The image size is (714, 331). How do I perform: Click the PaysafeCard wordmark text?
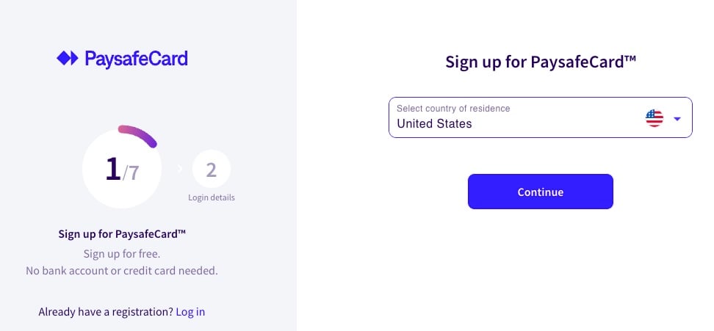pyautogui.click(x=136, y=58)
